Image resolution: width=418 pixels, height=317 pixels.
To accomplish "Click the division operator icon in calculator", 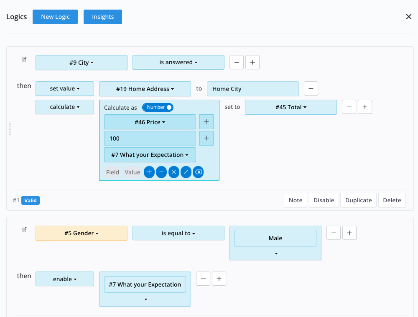I will pos(186,172).
